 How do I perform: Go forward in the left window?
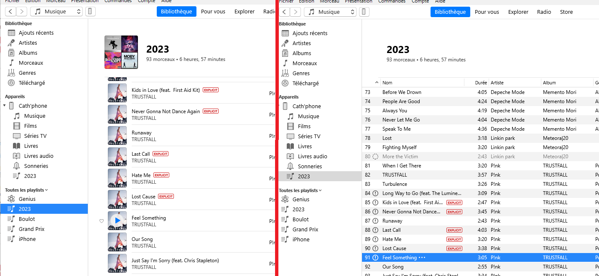click(x=22, y=12)
